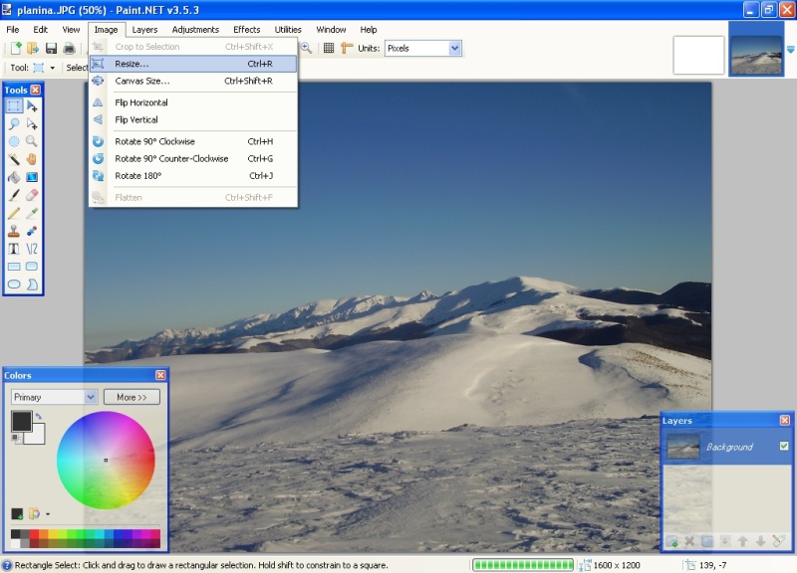Pick the Clone Stamp tool

click(14, 231)
